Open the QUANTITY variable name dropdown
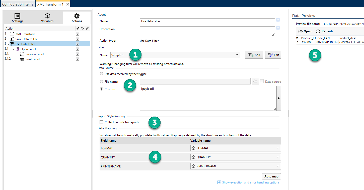 tap(277, 157)
